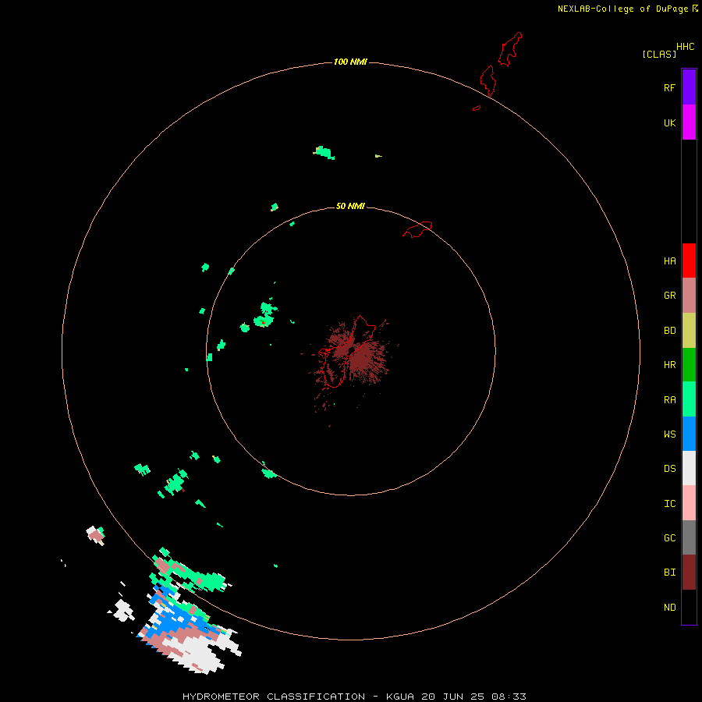The height and width of the screenshot is (702, 702).
Task: Click the BI legend label
Action: tap(669, 573)
